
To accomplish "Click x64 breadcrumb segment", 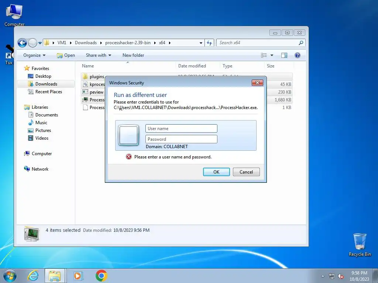I will pos(162,43).
